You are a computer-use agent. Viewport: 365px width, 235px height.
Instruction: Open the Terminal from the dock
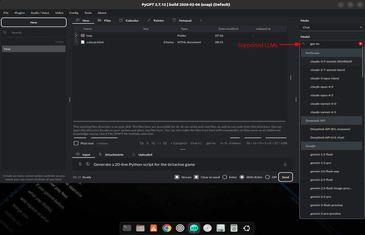[x=127, y=228]
